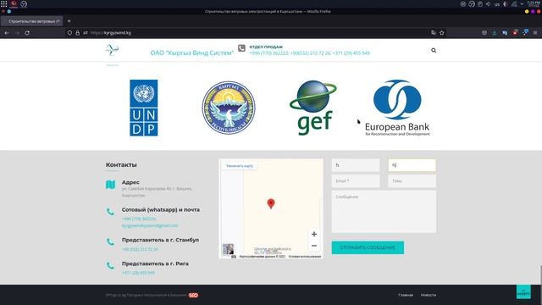542x305 pixels.
Task: Zoom out on the map with minus
Action: (x=314, y=246)
